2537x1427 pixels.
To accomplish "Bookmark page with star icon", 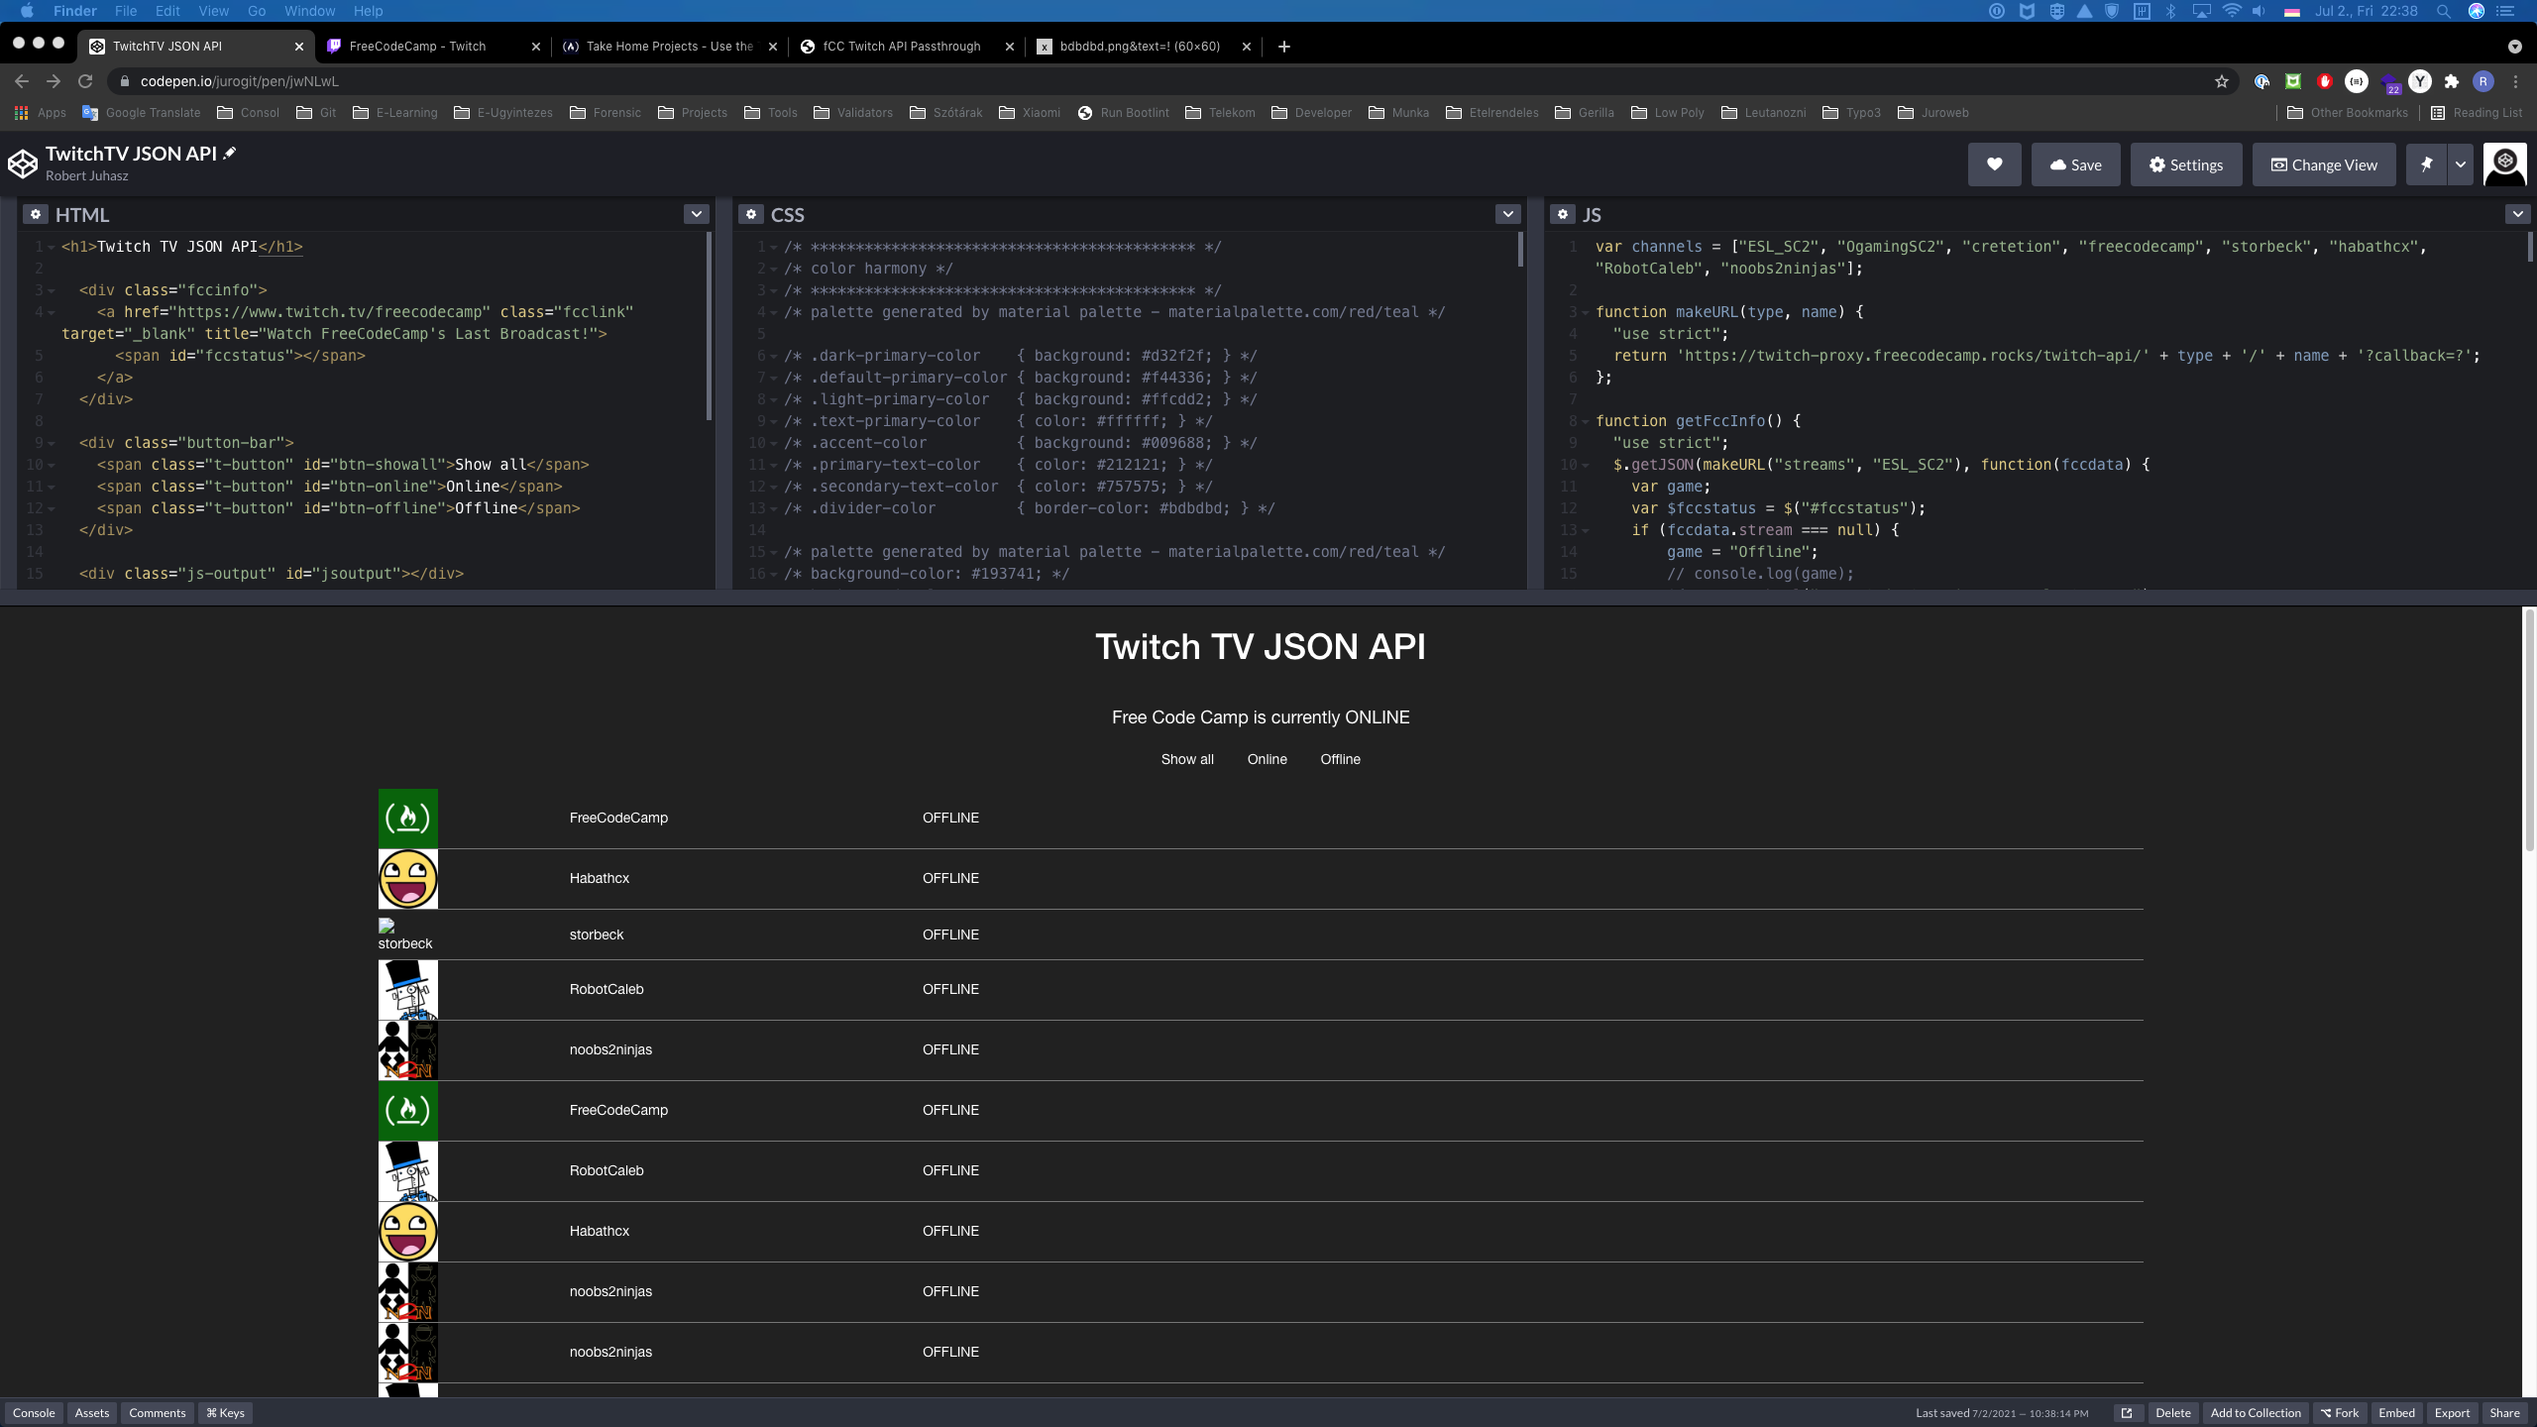I will [x=2222, y=81].
